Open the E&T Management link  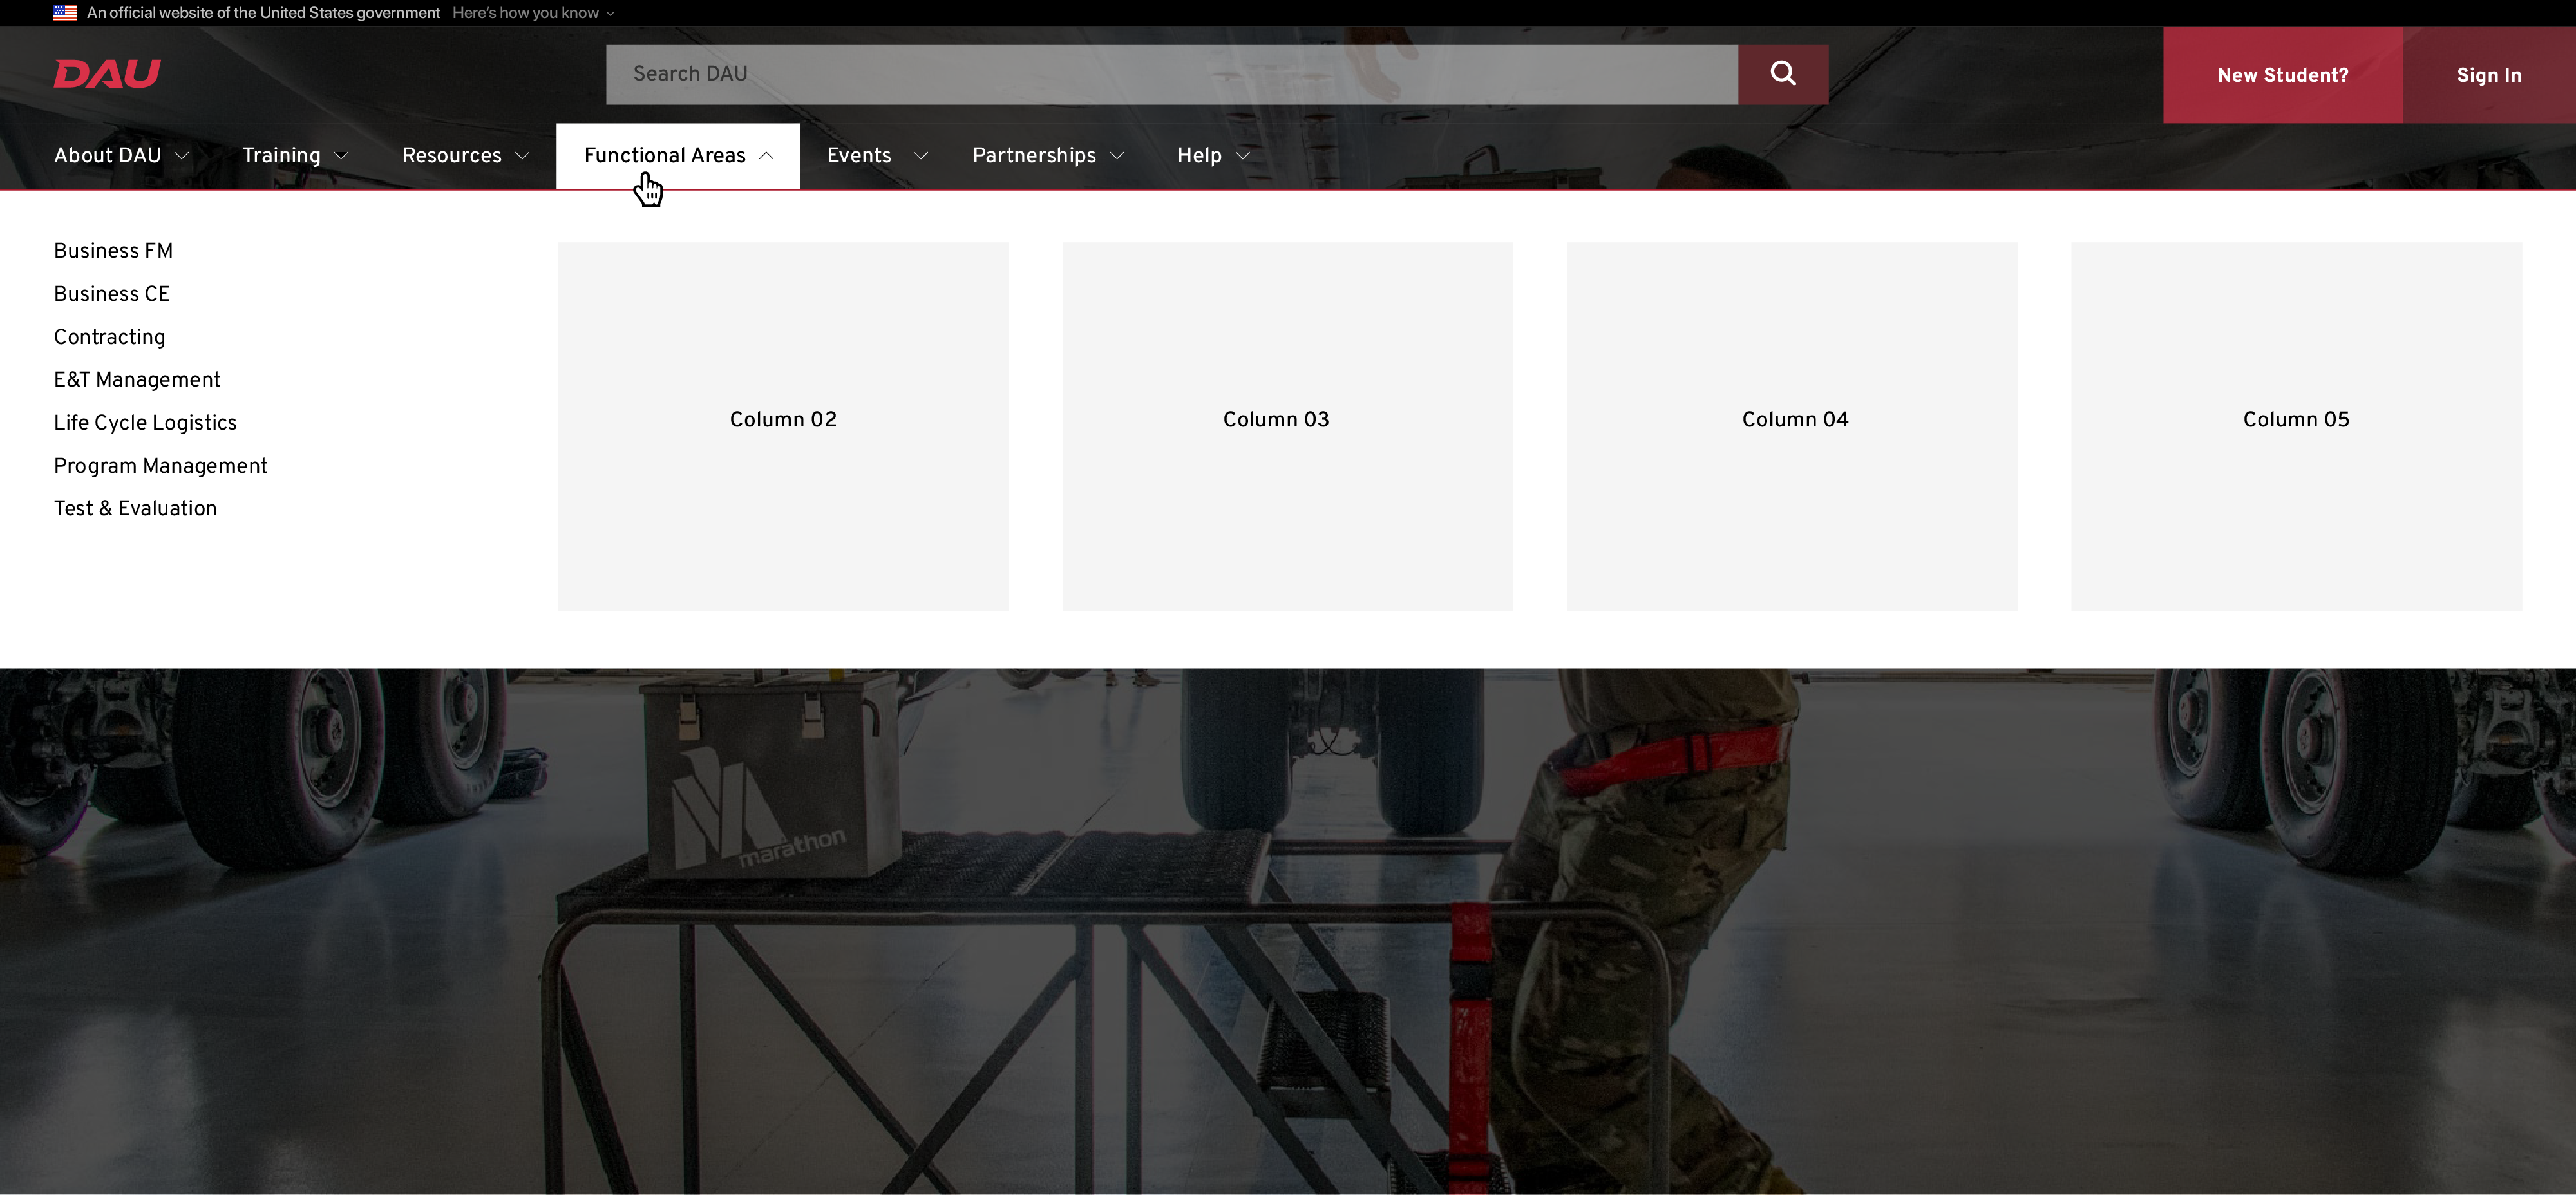[x=137, y=380]
